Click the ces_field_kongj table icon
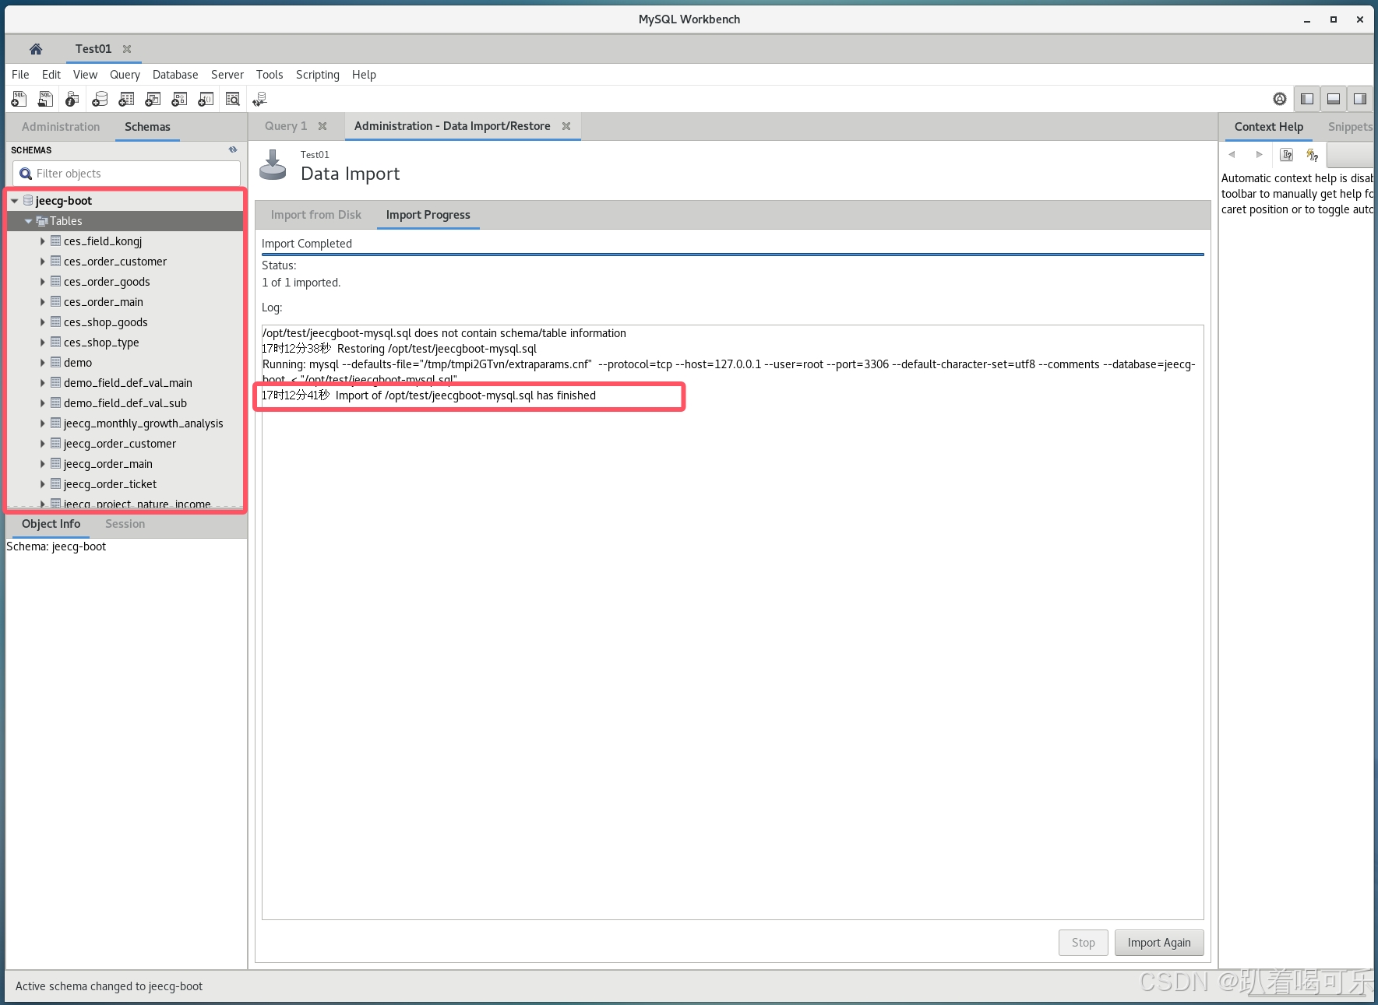Screen dimensions: 1378x1005 click(x=56, y=241)
